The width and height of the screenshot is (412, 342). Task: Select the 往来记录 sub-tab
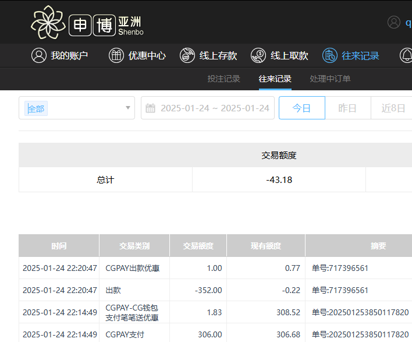(275, 79)
